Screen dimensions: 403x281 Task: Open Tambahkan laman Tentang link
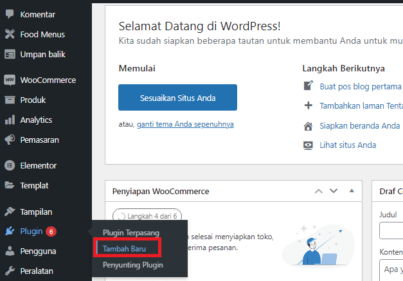click(361, 105)
